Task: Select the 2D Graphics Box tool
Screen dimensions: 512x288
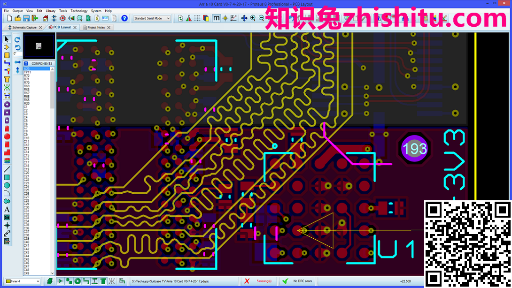Action: [x=7, y=177]
